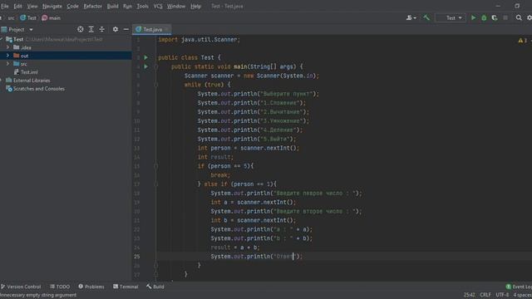The height and width of the screenshot is (299, 532).
Task: Click the UTF-8 encoding indicator
Action: 502,295
